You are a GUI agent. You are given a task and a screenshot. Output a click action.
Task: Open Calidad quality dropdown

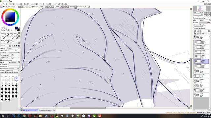coord(14,62)
